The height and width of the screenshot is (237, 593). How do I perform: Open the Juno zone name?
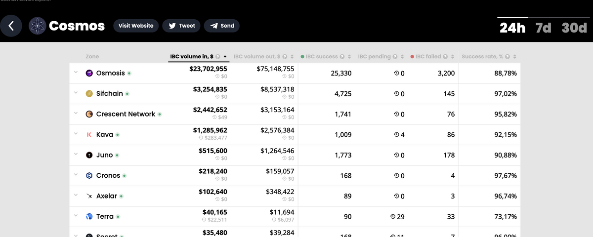(105, 155)
